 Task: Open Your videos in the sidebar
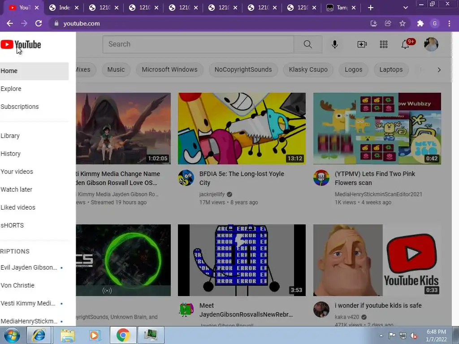(34, 172)
